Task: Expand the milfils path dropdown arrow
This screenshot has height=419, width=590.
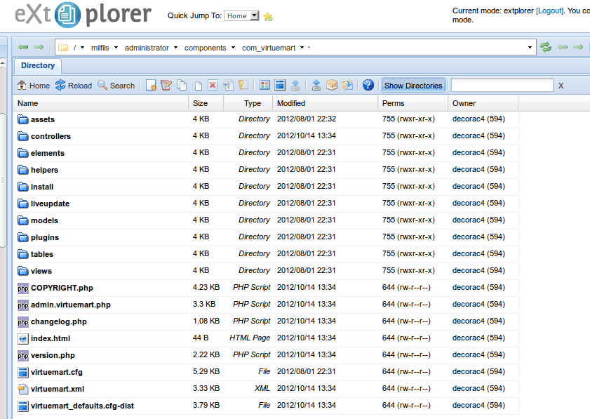Action: 116,48
